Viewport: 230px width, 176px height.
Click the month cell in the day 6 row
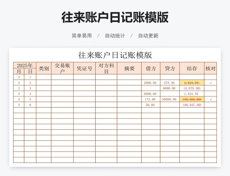pos(19,105)
